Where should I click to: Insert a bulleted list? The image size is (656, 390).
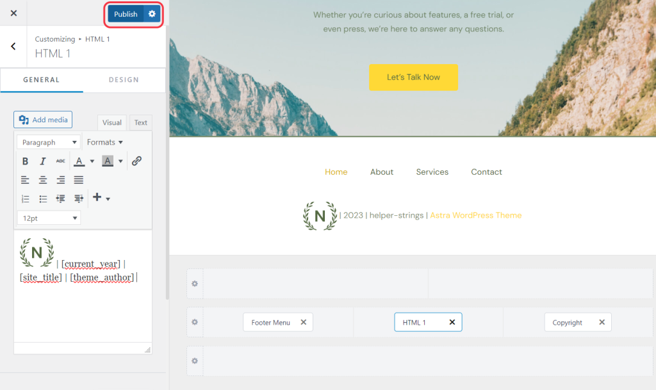tap(43, 199)
